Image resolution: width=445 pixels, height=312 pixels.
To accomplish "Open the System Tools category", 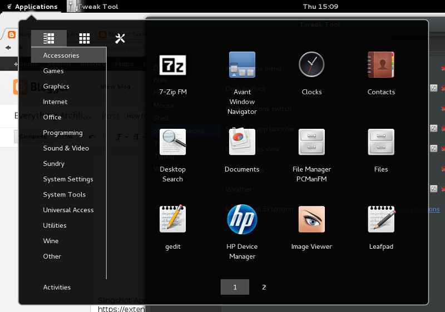I will (65, 194).
